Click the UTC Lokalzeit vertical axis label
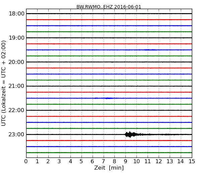 point(4,83)
